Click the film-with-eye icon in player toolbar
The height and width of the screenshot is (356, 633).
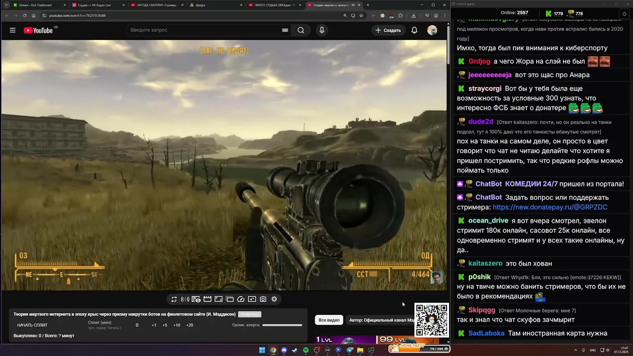196,299
